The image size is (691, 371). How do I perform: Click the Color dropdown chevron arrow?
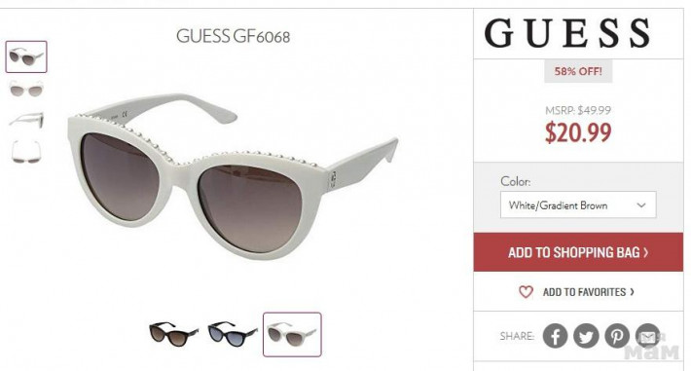(641, 205)
